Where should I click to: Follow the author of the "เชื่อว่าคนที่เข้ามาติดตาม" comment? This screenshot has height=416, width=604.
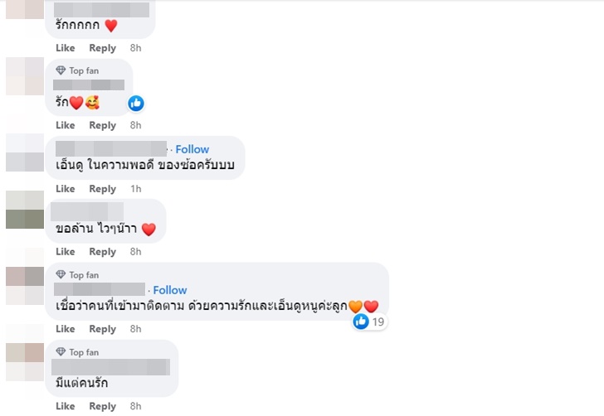(x=169, y=290)
